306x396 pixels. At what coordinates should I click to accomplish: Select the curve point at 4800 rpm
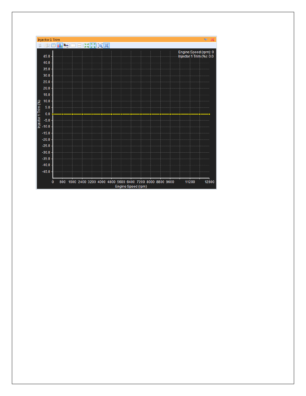coord(112,114)
